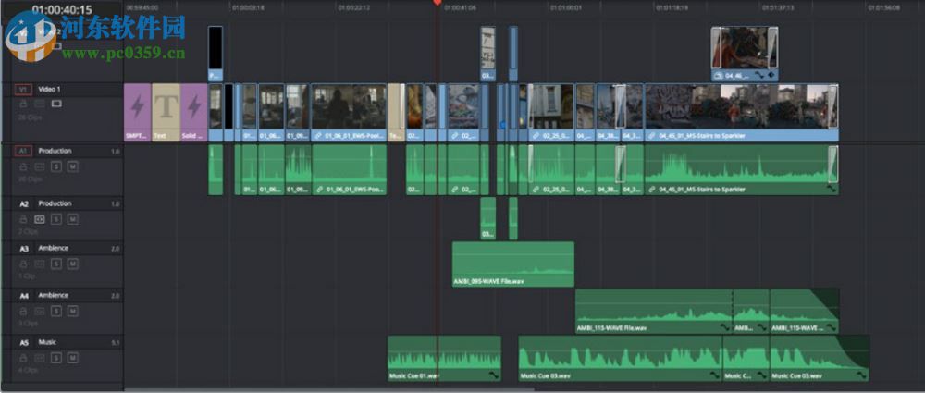Select the first AMBI_115-WAVE File.wav clip

click(x=654, y=311)
